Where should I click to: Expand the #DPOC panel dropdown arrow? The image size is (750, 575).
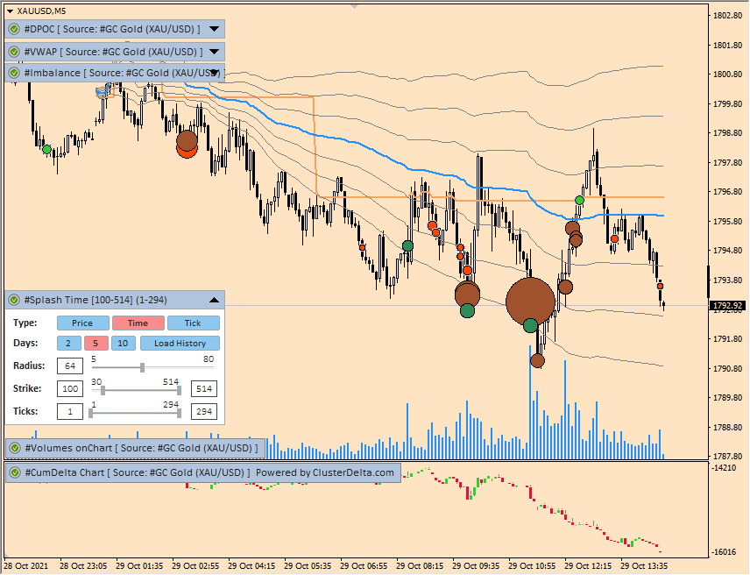coord(214,29)
